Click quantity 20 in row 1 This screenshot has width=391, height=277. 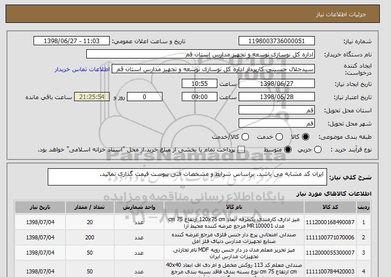pyautogui.click(x=90, y=222)
